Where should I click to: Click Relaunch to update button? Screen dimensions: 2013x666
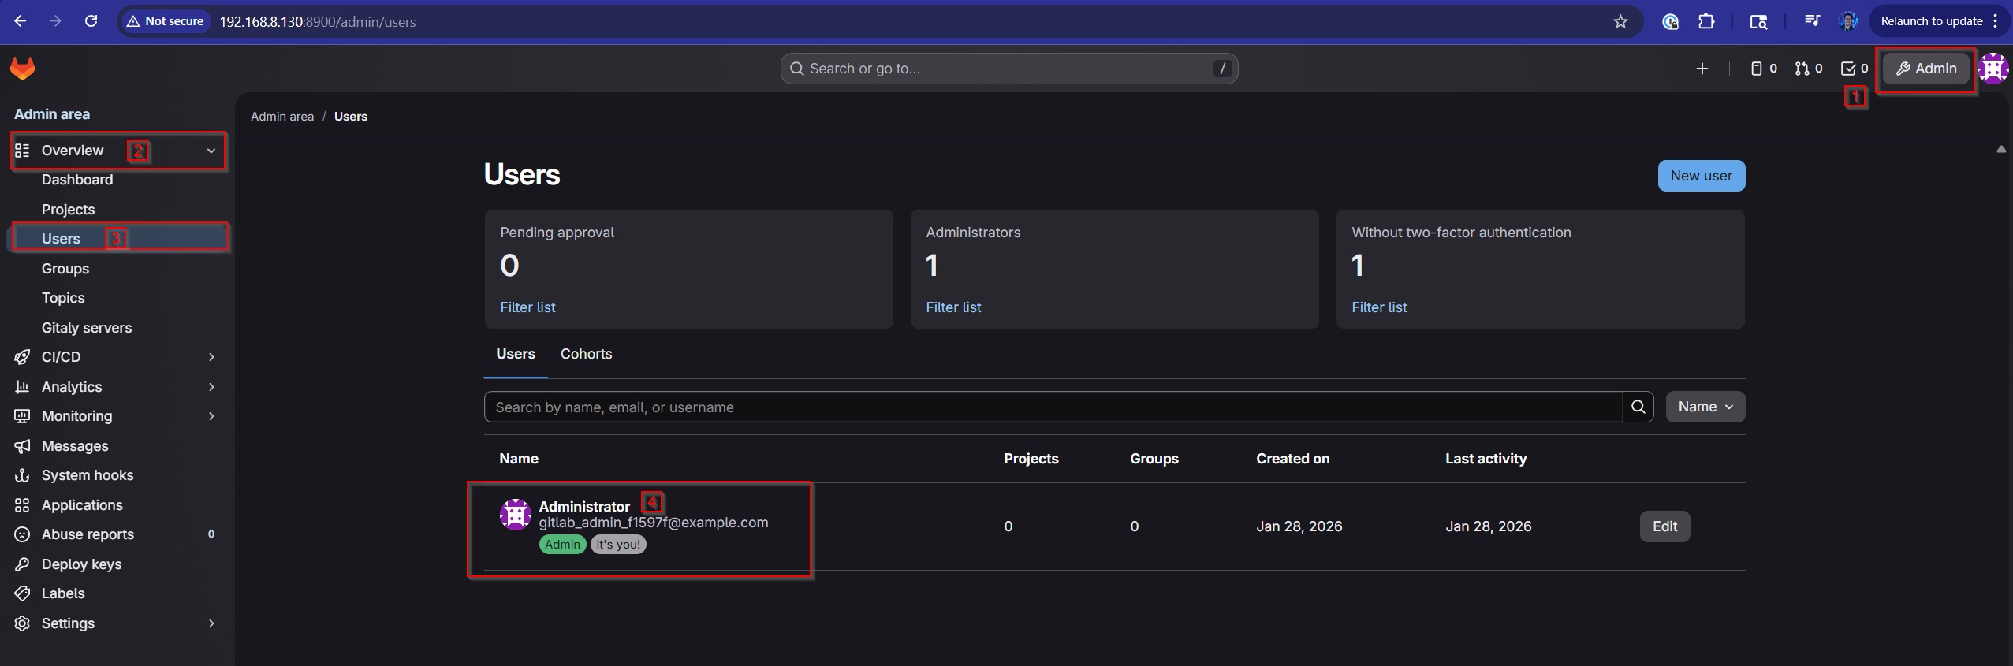click(x=1932, y=21)
